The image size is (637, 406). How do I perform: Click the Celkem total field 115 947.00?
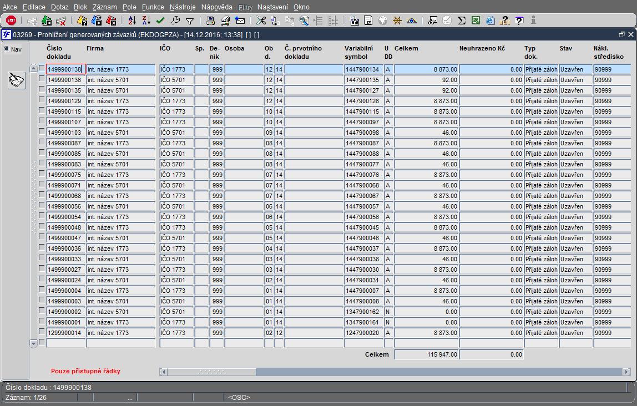(x=426, y=354)
